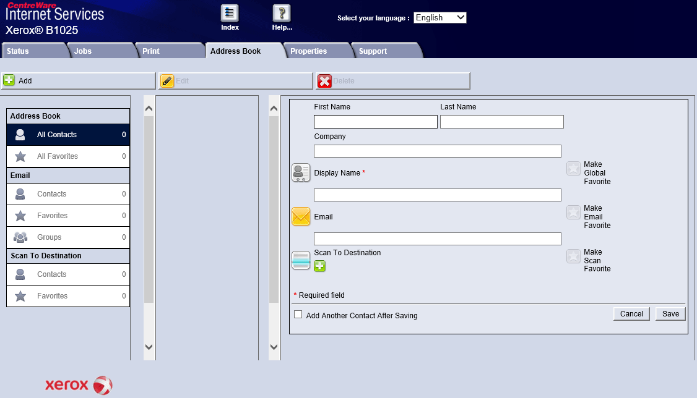Focus the Display Name input field
This screenshot has width=697, height=398.
coord(438,195)
